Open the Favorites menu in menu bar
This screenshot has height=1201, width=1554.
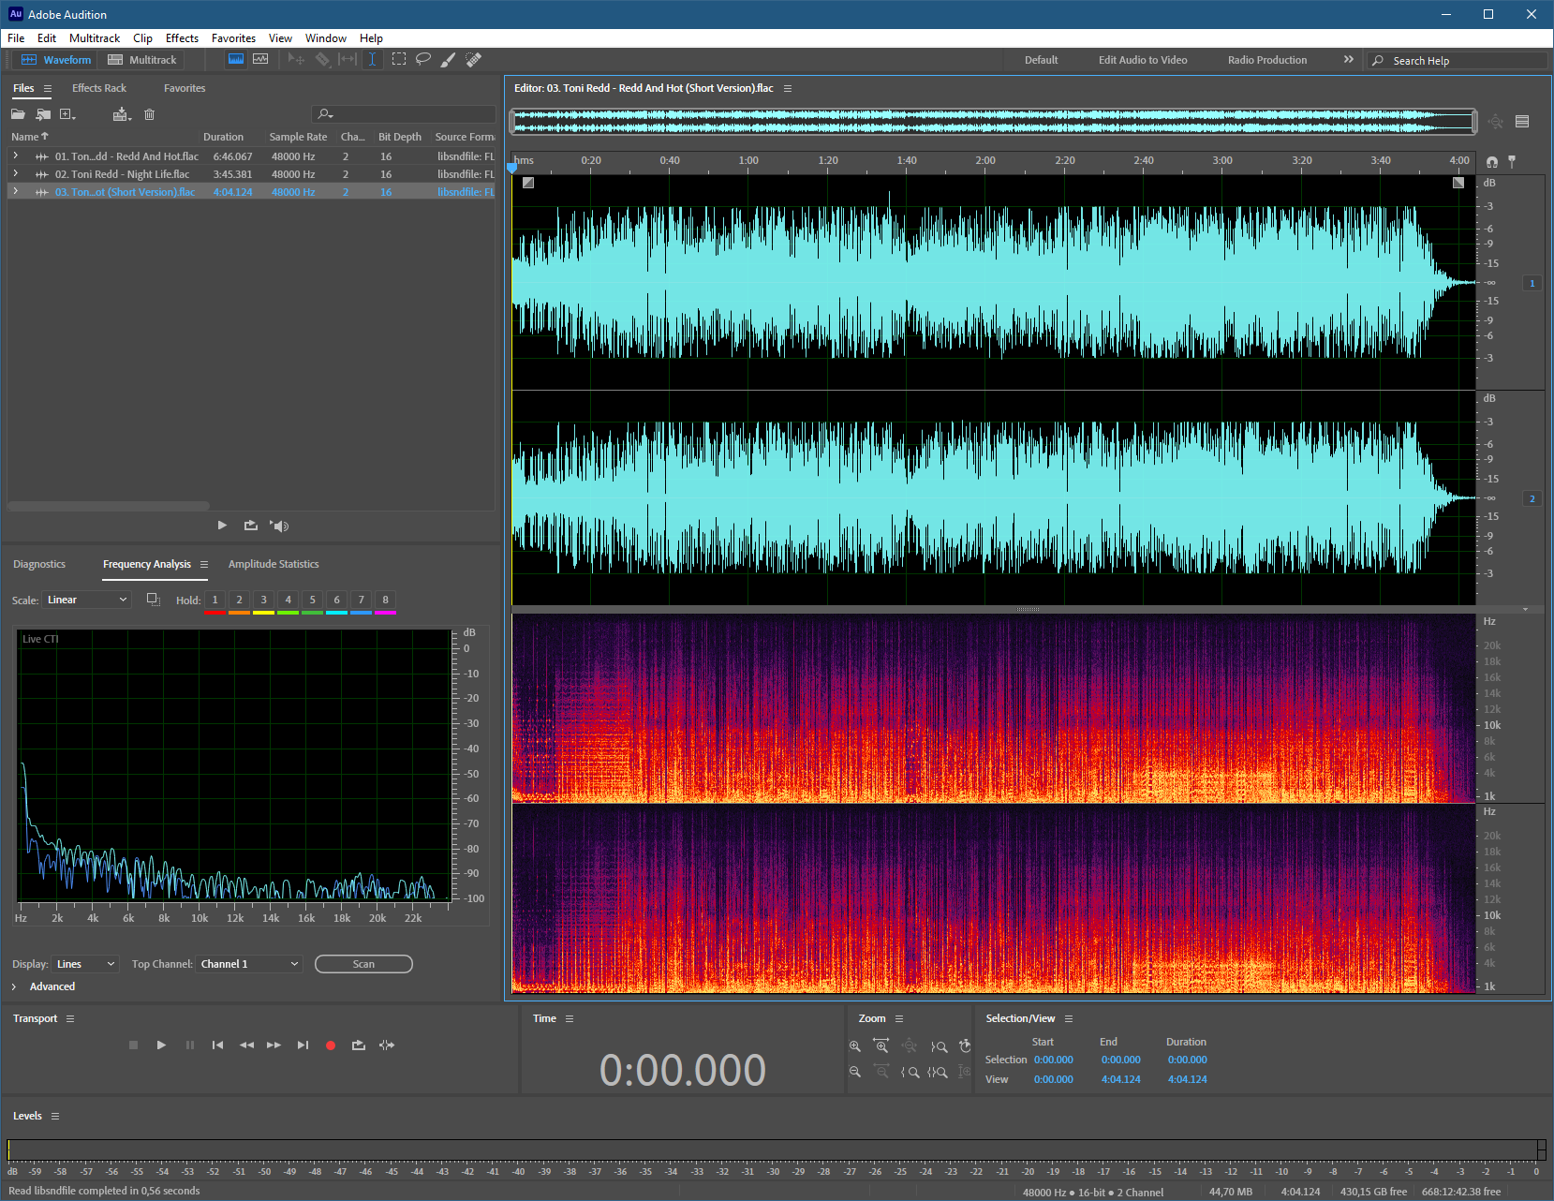[x=233, y=38]
